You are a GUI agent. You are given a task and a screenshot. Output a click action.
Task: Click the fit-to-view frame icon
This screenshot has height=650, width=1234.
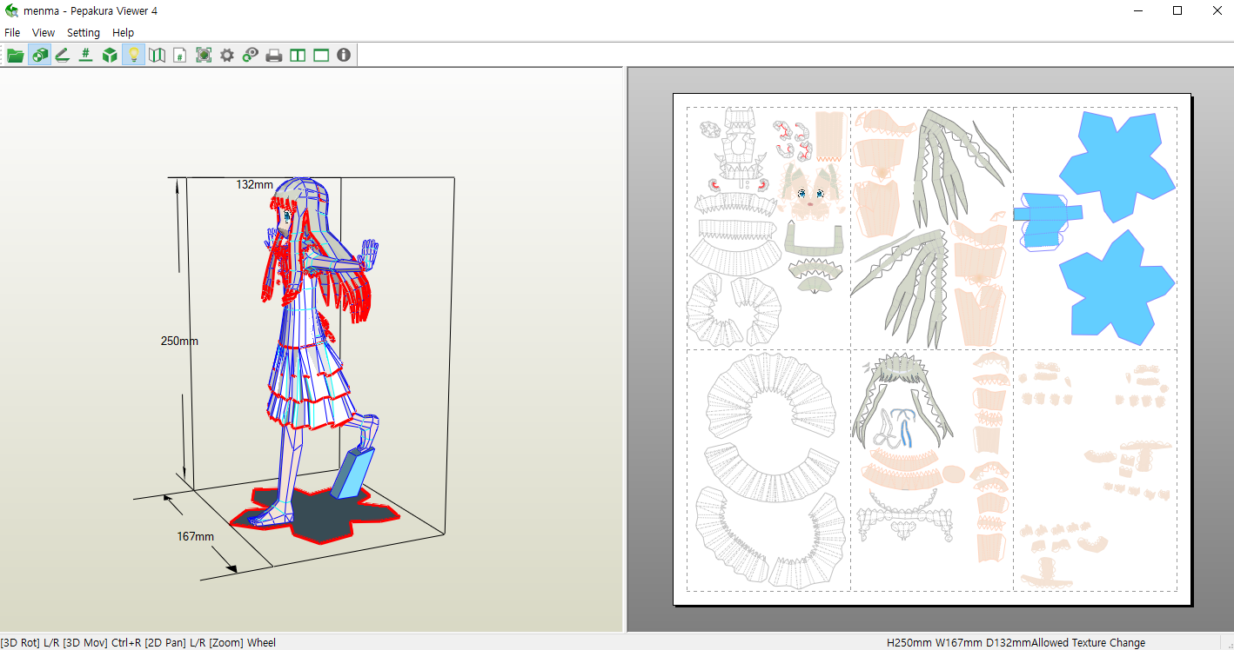pos(204,56)
